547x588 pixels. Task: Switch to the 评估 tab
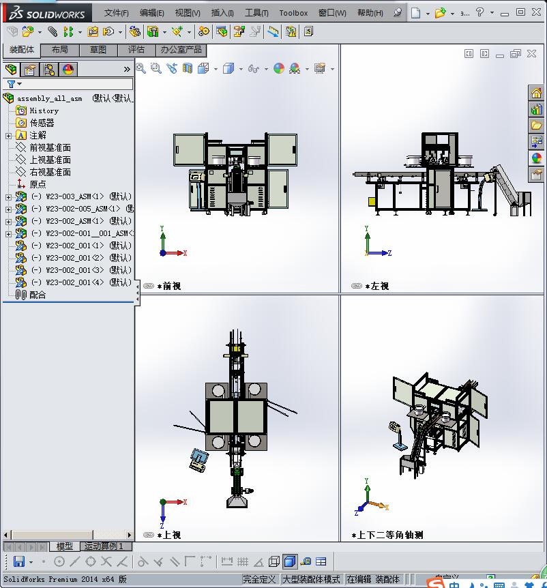coord(136,50)
